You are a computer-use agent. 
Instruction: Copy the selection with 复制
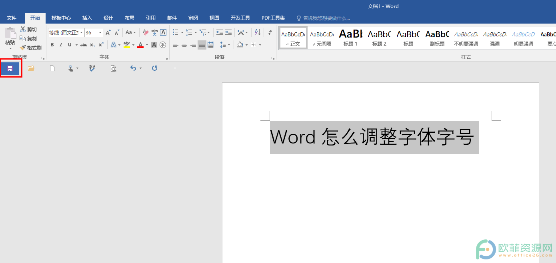28,38
